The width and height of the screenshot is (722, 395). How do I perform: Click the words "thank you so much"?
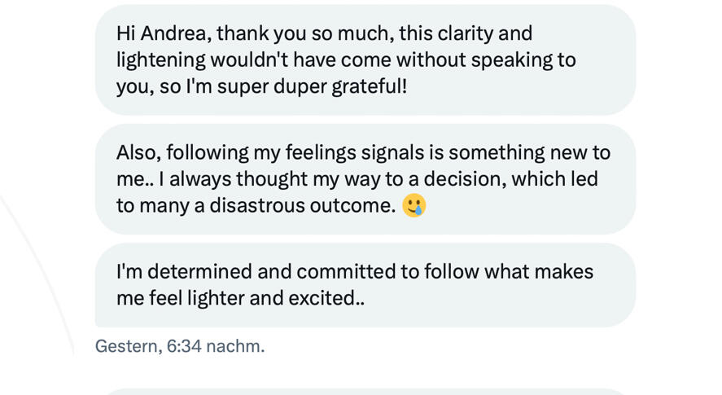298,33
